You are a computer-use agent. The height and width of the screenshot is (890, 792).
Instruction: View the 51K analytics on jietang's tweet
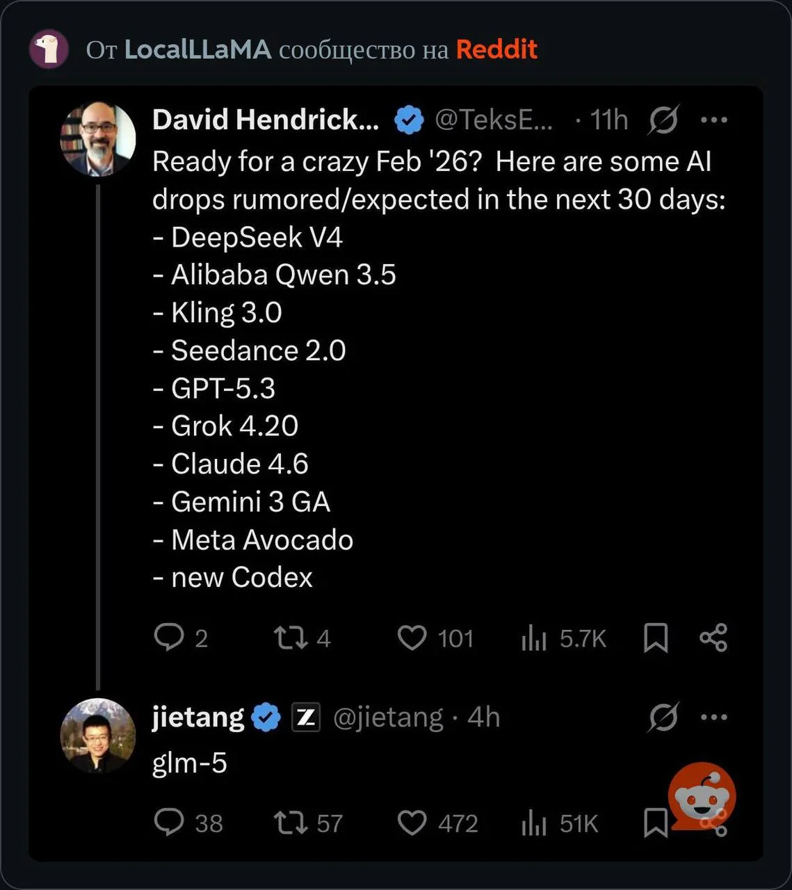click(x=534, y=824)
